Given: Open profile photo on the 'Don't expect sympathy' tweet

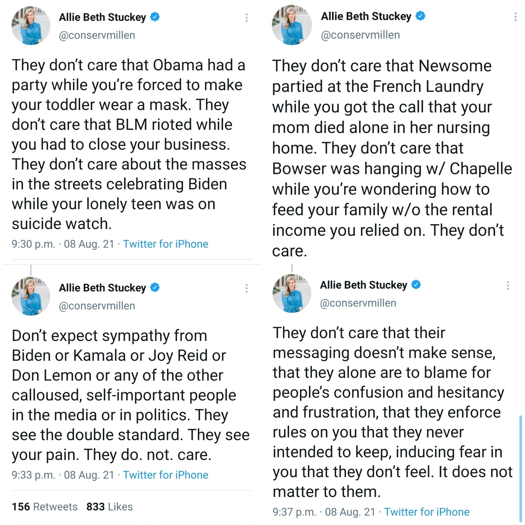Looking at the screenshot, I should 31,296.
